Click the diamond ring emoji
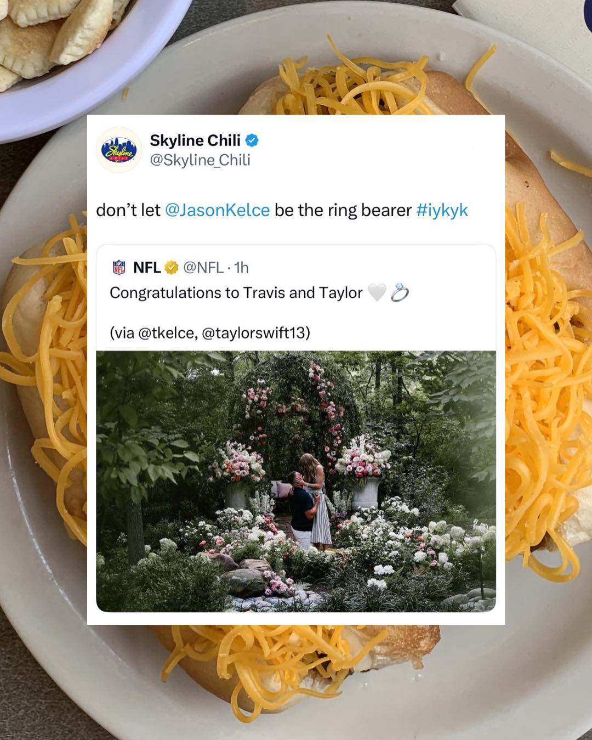592x740 pixels. point(400,293)
